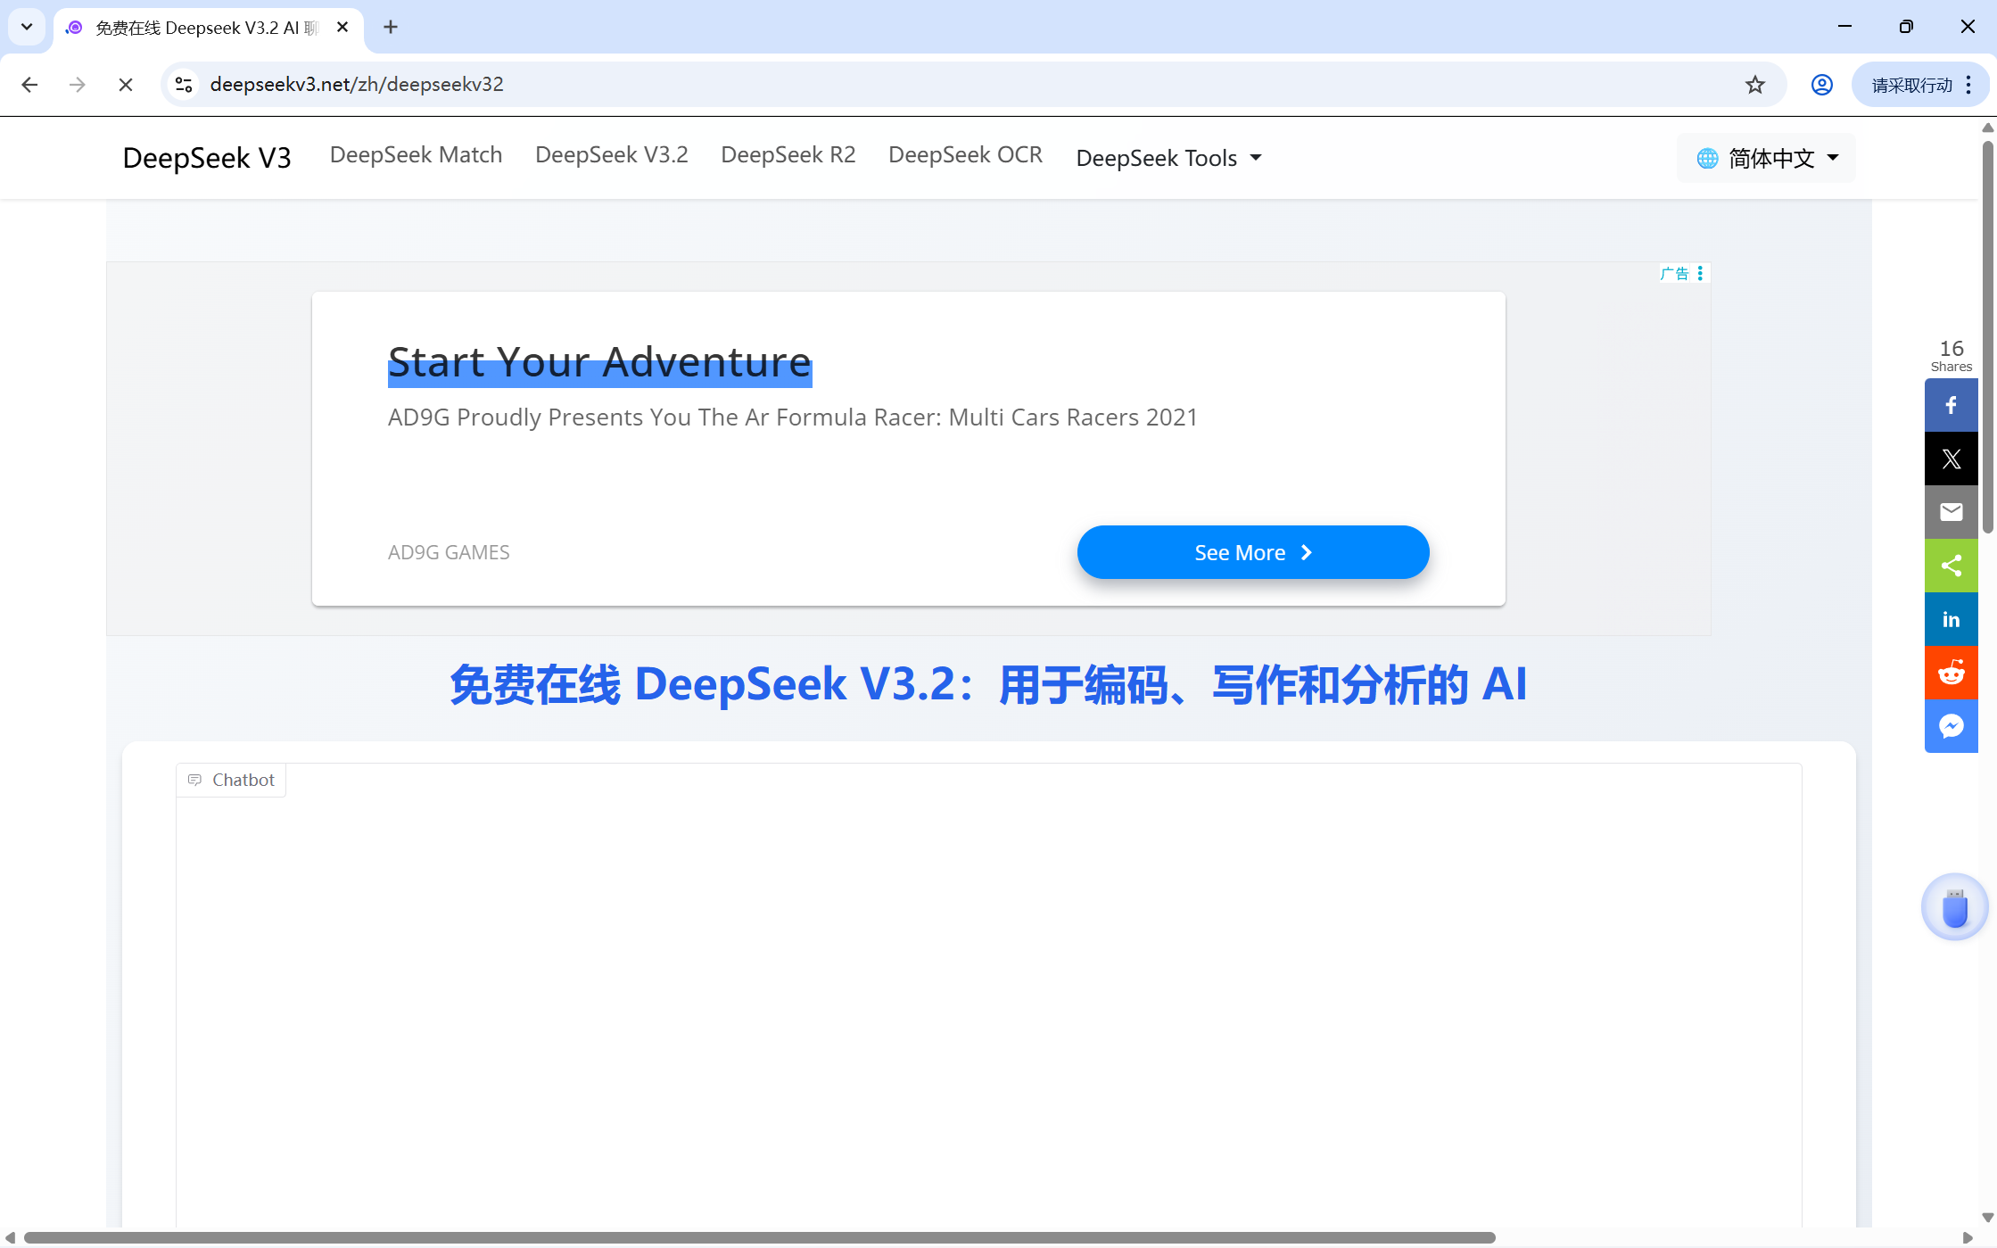Click the green ShareThis icon

pos(1951,566)
